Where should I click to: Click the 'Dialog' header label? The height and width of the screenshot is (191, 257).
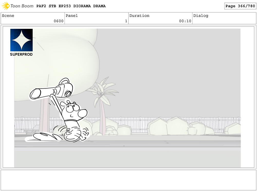[201, 16]
